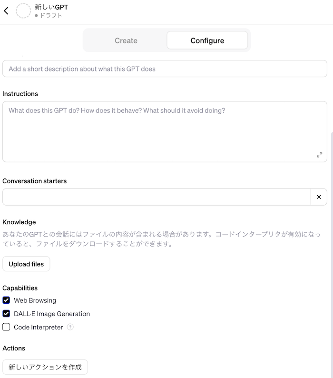Click the 新しいアクションを作成 button
Image resolution: width=333 pixels, height=378 pixels.
(x=45, y=367)
